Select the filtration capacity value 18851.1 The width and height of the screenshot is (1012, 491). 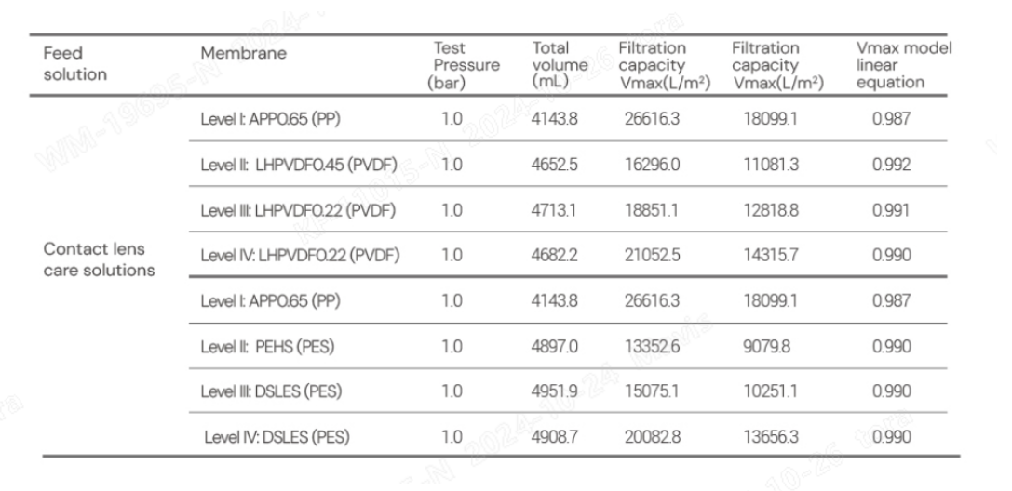pyautogui.click(x=651, y=210)
